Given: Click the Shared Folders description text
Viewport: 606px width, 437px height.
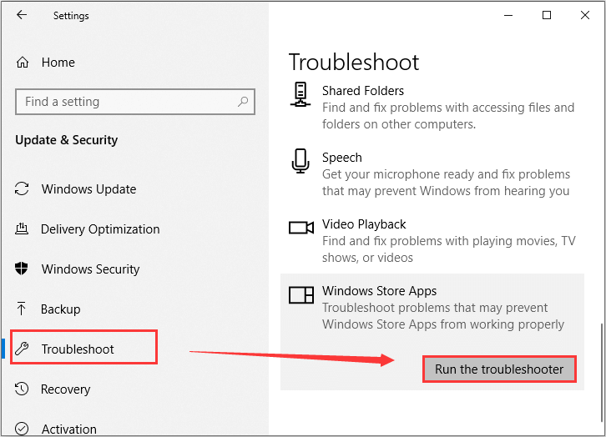Looking at the screenshot, I should pyautogui.click(x=448, y=116).
